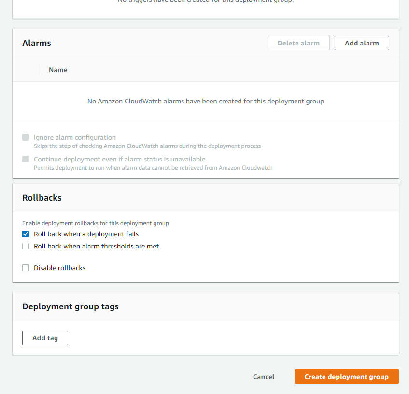This screenshot has height=394, width=409.
Task: Toggle Ignore alarm configuration checkbox
Action: coord(26,137)
